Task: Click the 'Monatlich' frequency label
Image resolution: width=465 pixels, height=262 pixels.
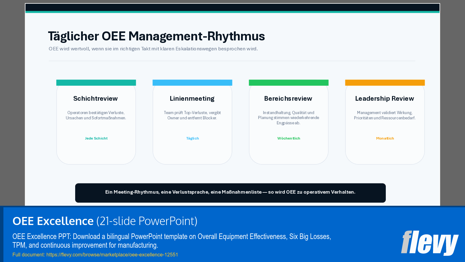Action: point(385,138)
